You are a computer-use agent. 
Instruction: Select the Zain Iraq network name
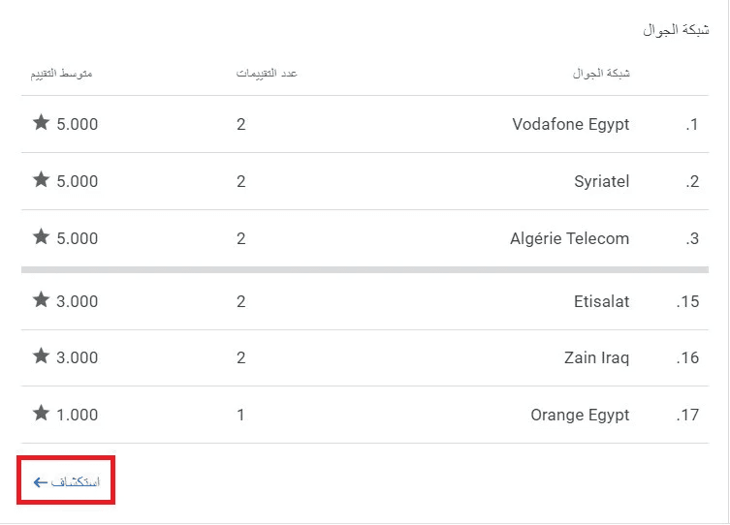pos(596,357)
